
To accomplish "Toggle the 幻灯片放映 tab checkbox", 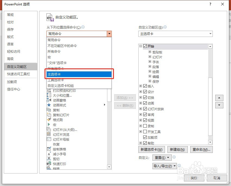I will (145, 109).
